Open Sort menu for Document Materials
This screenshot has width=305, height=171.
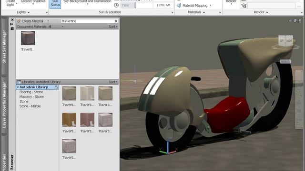113,27
